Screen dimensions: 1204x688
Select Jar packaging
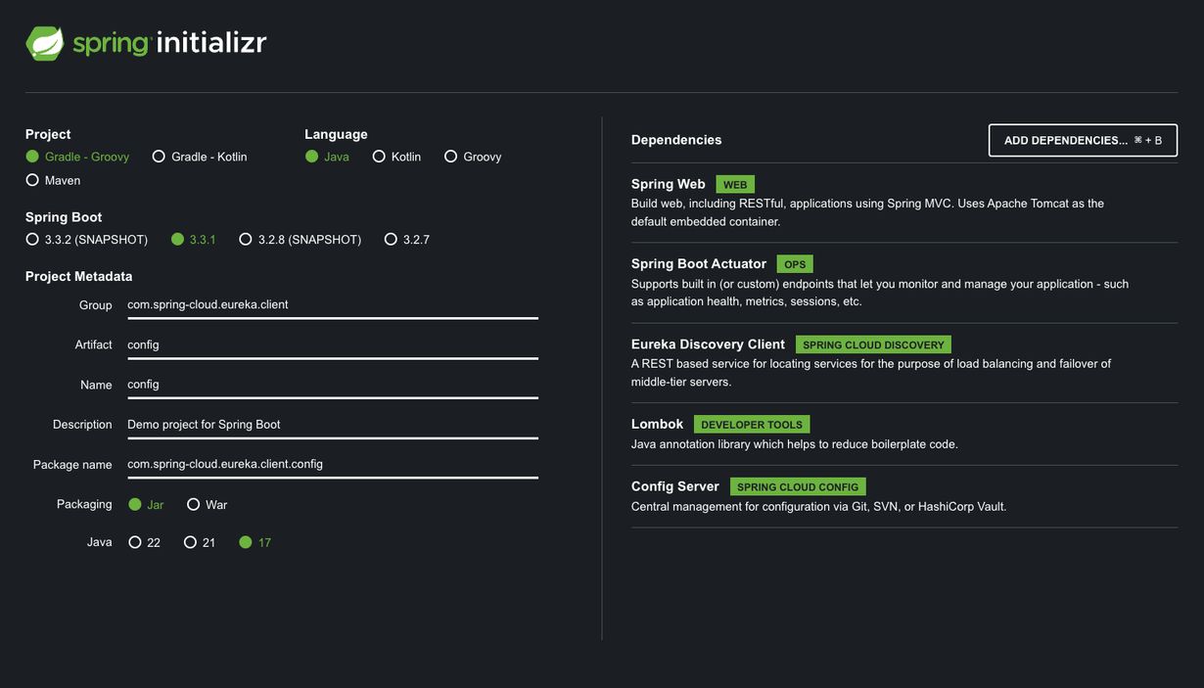coord(146,505)
